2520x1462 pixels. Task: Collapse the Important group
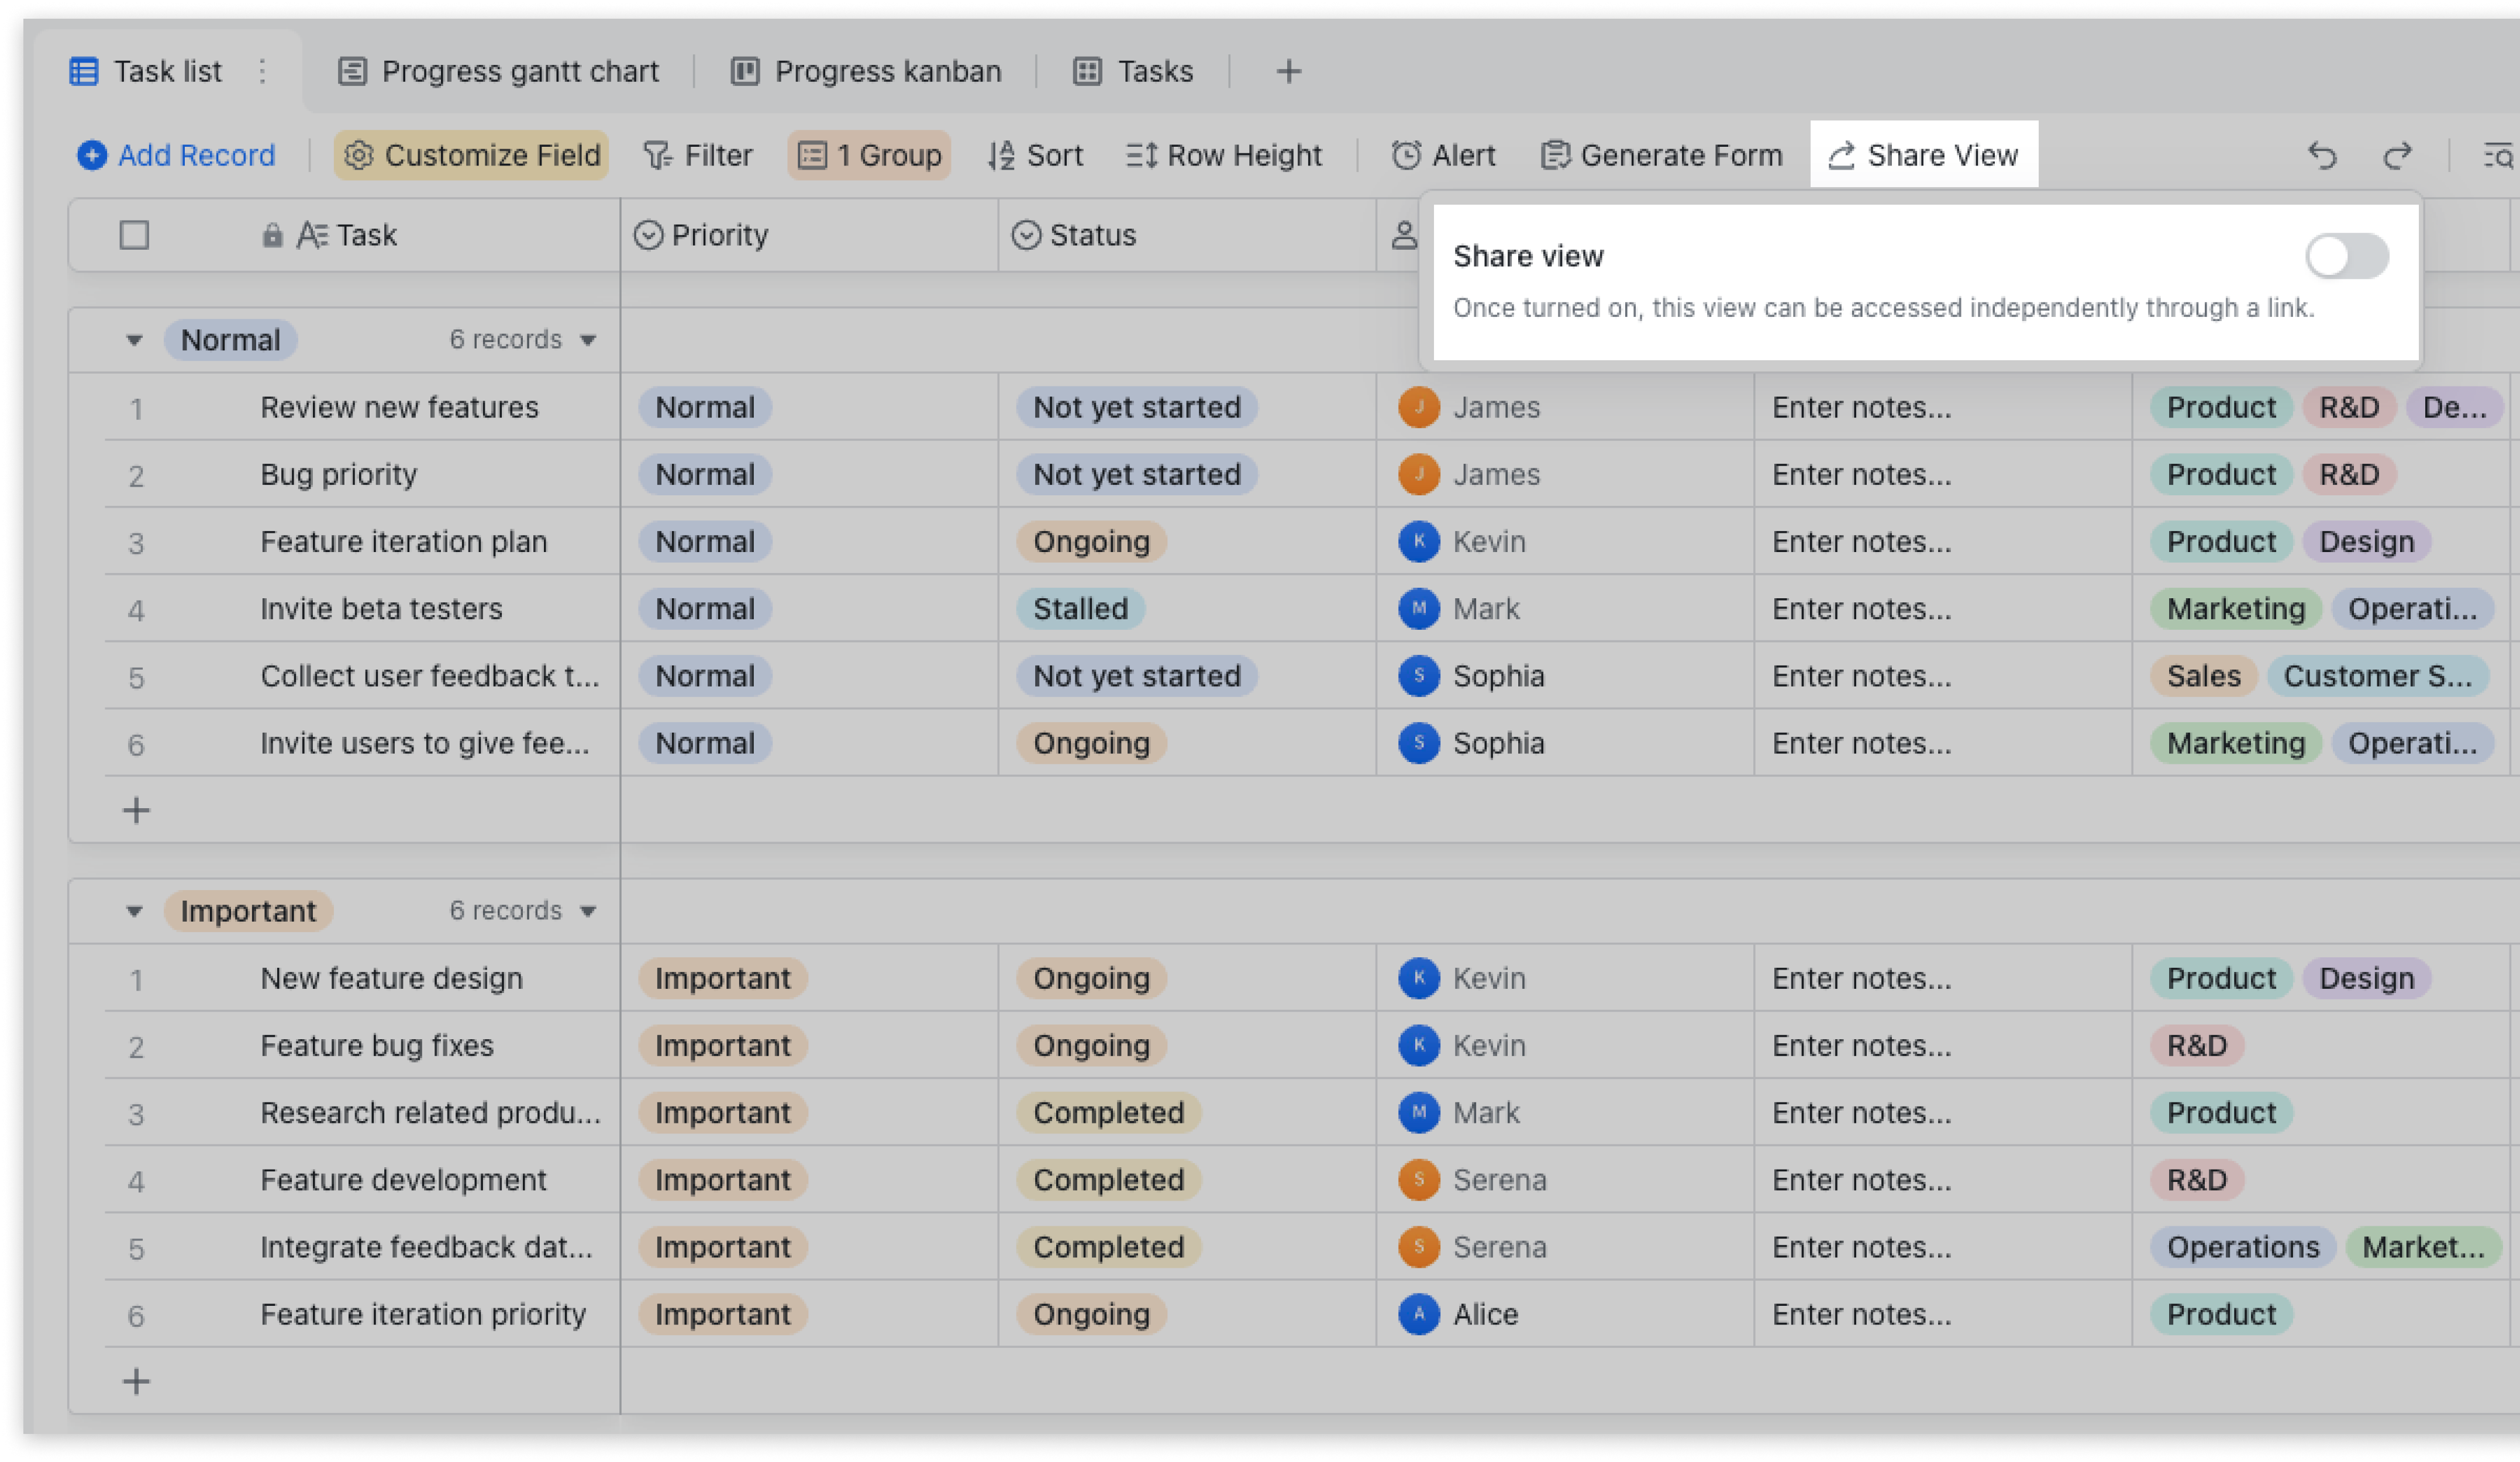tap(135, 910)
